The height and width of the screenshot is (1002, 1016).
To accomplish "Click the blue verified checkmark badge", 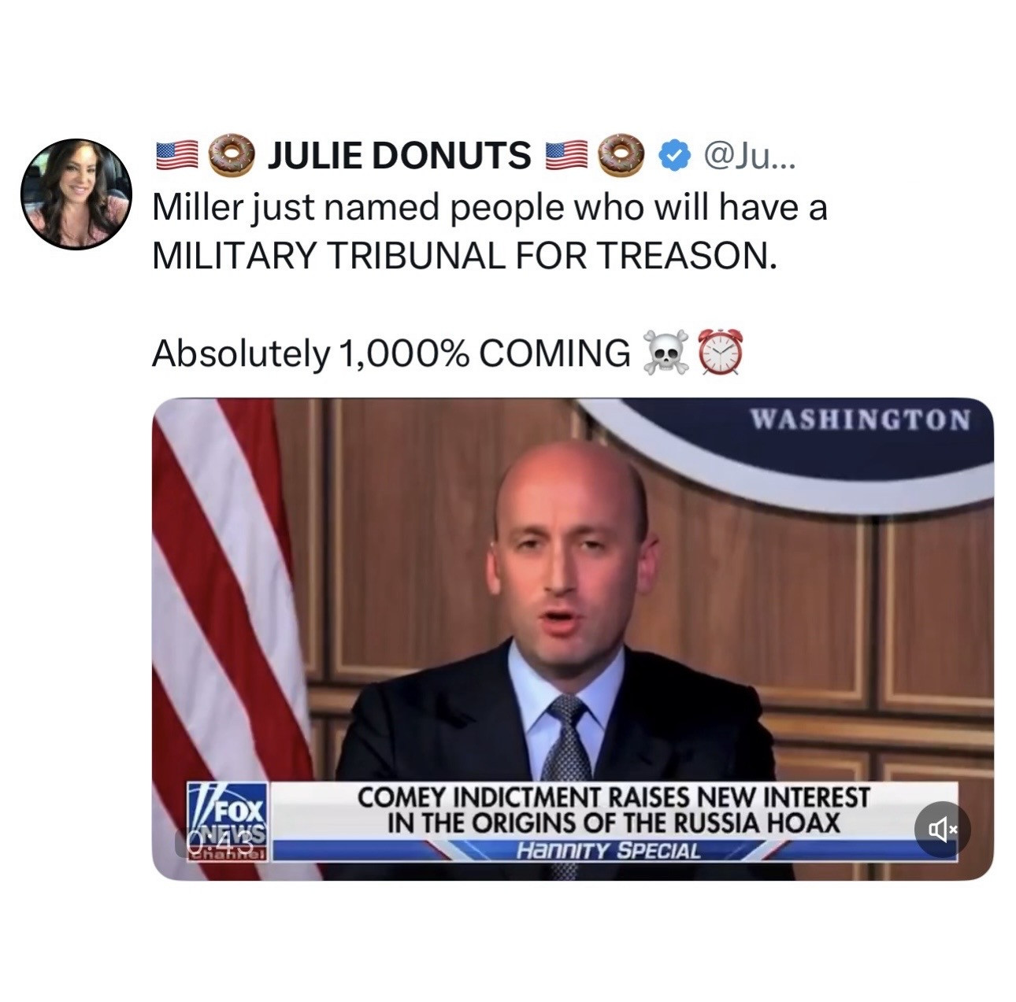I will coord(673,156).
